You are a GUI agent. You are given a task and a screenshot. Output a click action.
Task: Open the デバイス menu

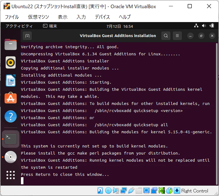tap(102, 17)
